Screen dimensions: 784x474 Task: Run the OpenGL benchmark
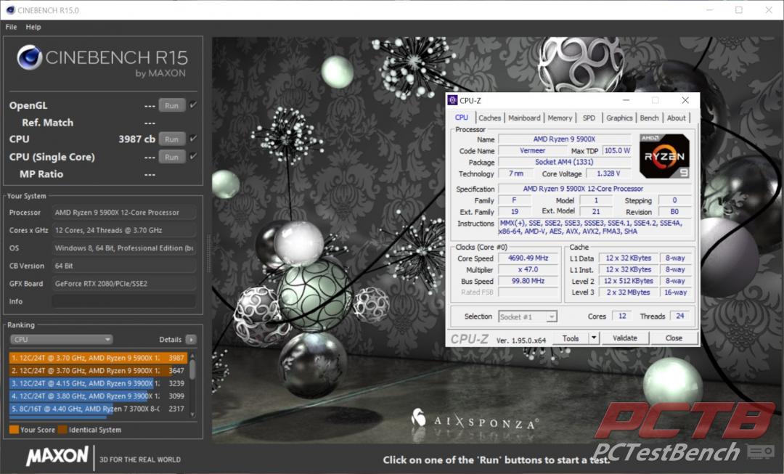click(x=171, y=105)
